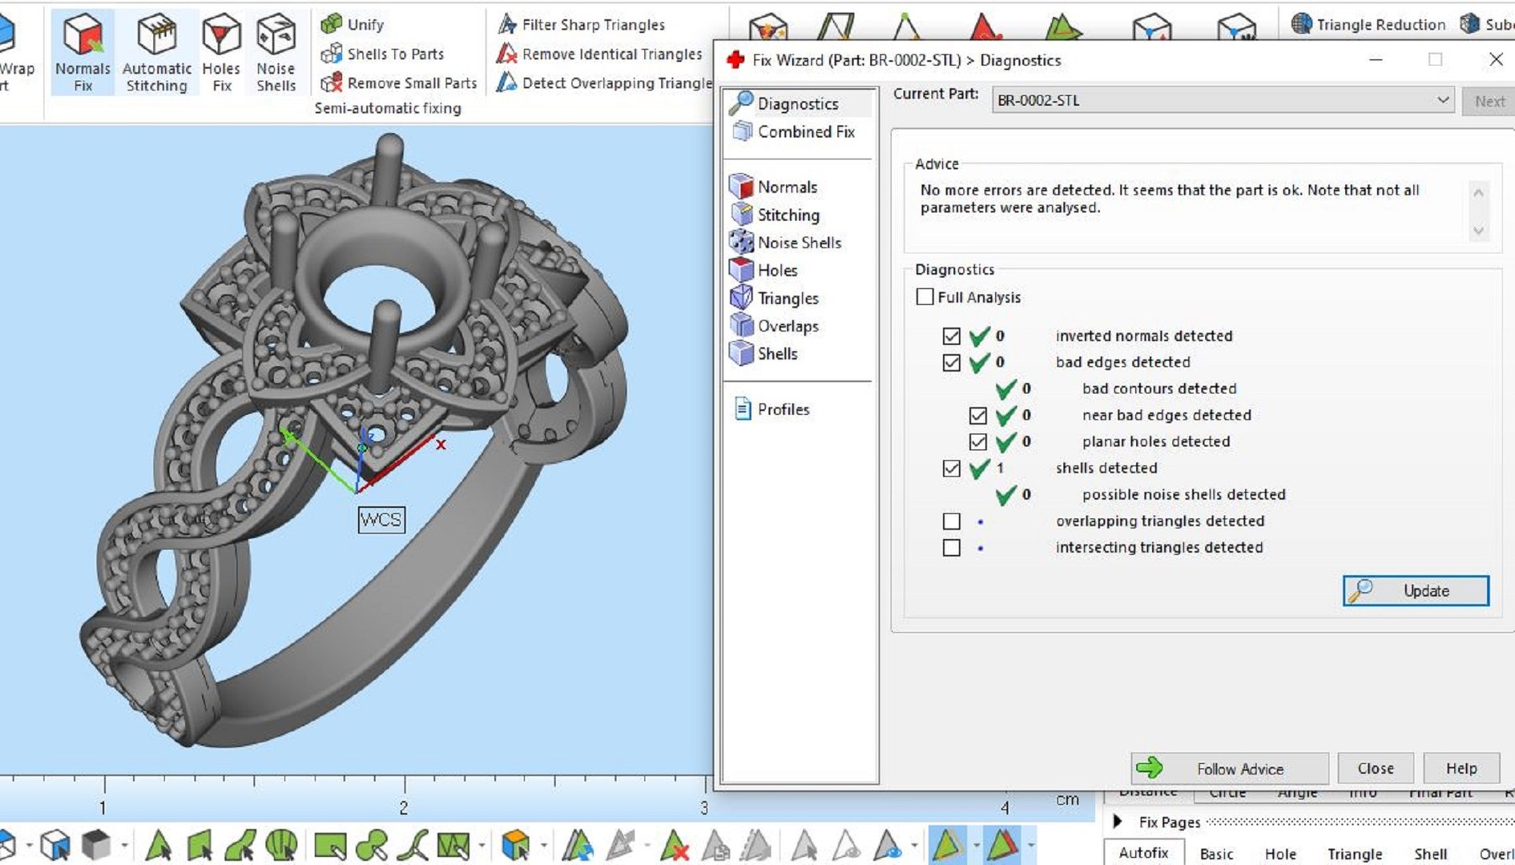
Task: Open the Holes wizard page
Action: coord(764,271)
